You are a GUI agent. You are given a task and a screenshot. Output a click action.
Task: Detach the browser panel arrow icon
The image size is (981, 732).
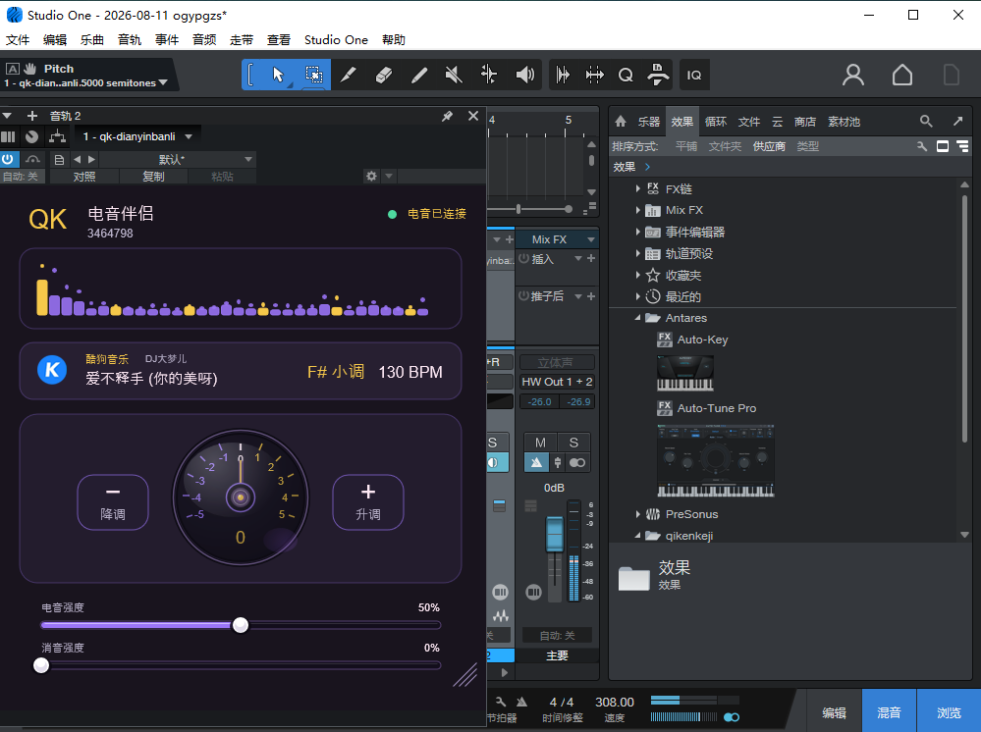957,122
